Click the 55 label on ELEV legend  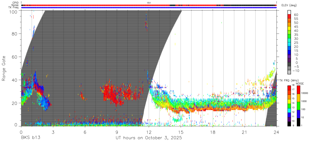(x=296, y=19)
